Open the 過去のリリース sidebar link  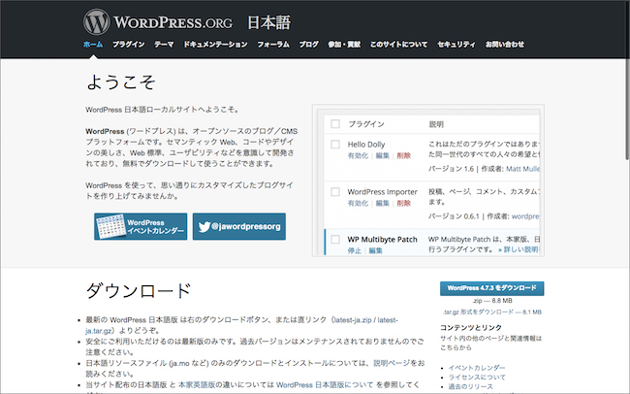(470, 386)
